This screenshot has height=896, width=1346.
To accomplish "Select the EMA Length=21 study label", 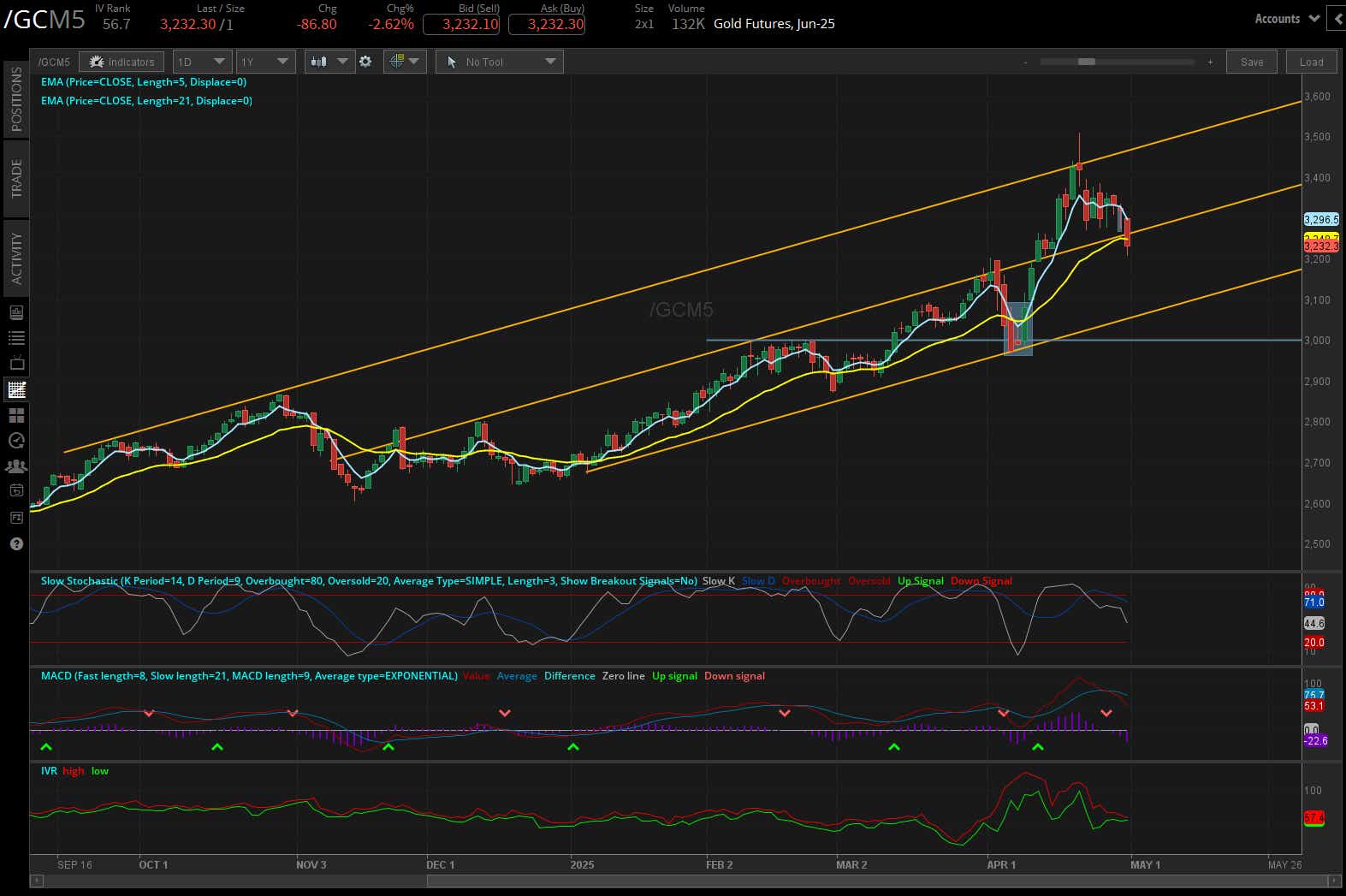I will (x=146, y=100).
